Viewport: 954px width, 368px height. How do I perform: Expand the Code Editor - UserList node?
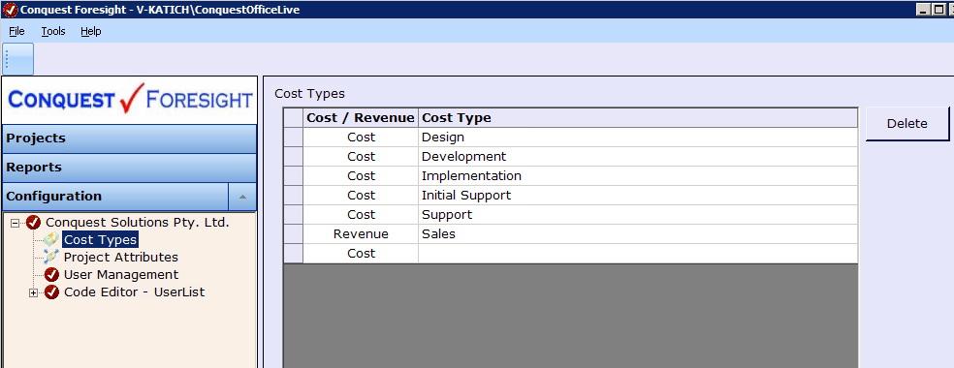point(34,292)
